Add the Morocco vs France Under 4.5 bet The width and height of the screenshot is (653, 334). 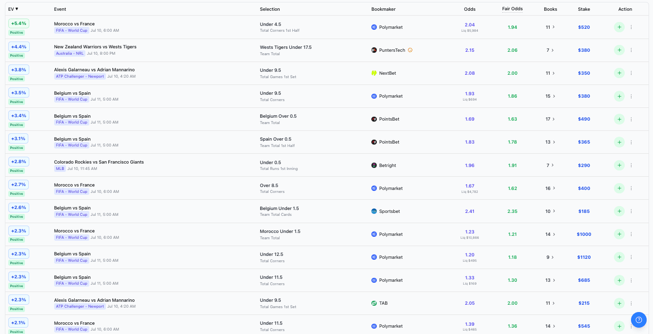pos(619,27)
